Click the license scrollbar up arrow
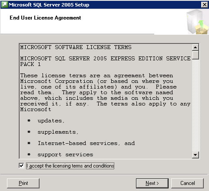209x191 pixels. coord(196,47)
